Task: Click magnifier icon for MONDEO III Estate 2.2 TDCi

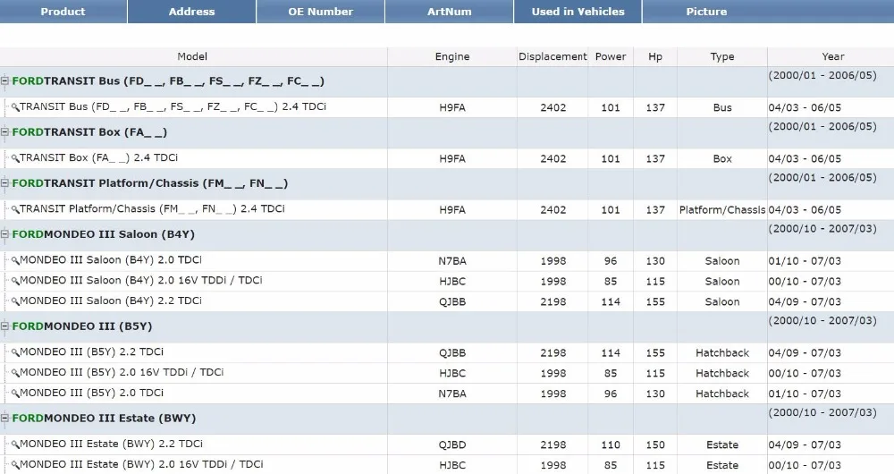Action: point(15,444)
